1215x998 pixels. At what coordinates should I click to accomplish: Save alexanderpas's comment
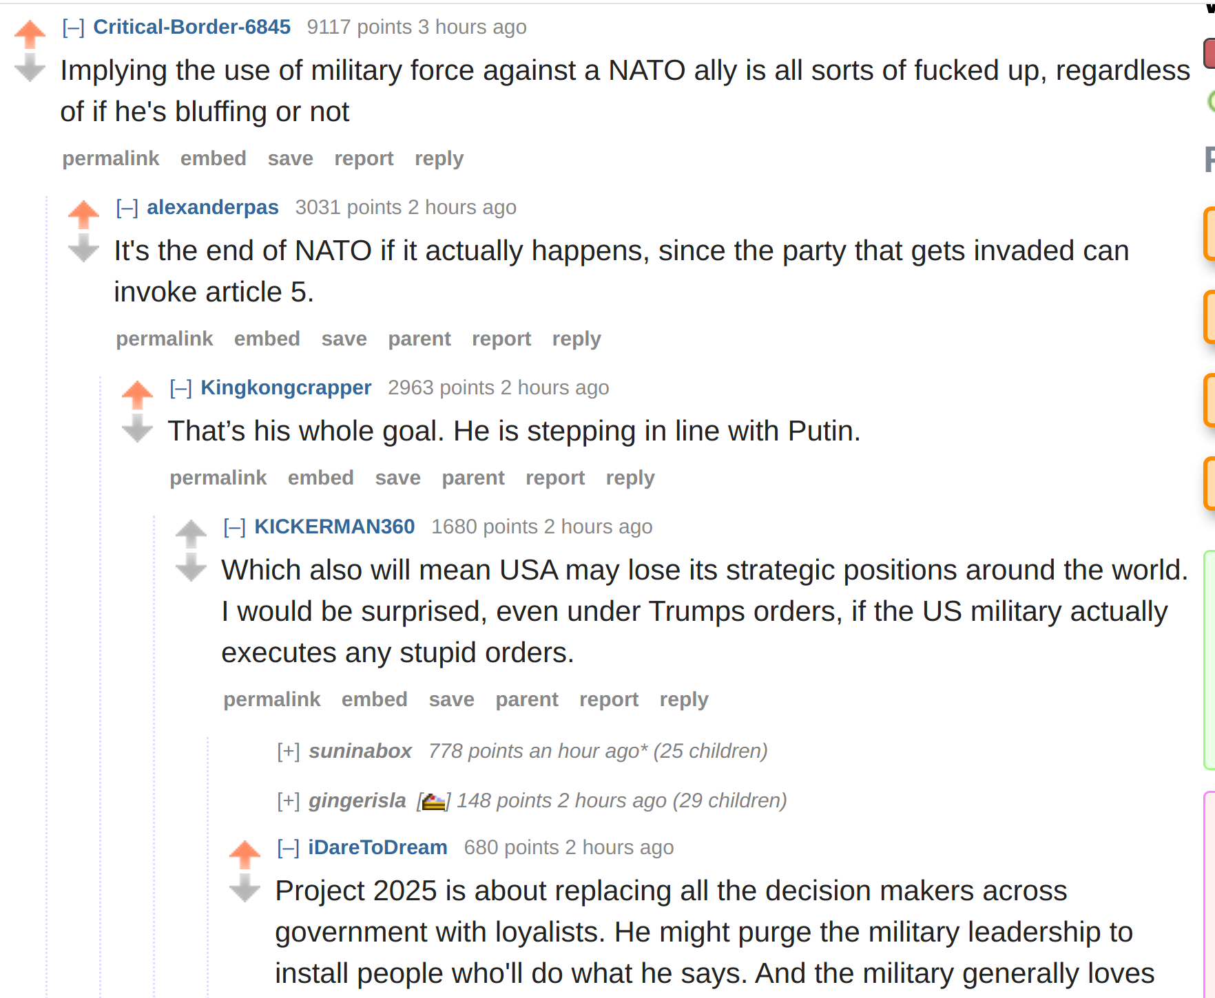[344, 339]
